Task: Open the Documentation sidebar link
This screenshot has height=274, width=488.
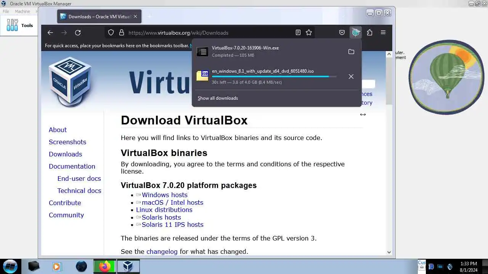Action: click(x=72, y=166)
